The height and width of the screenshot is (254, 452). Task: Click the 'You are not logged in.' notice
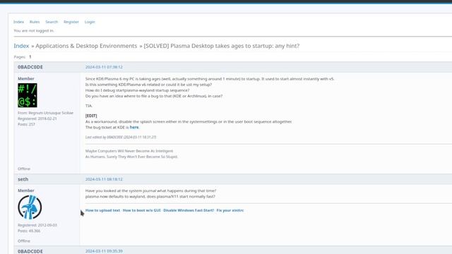(34, 30)
